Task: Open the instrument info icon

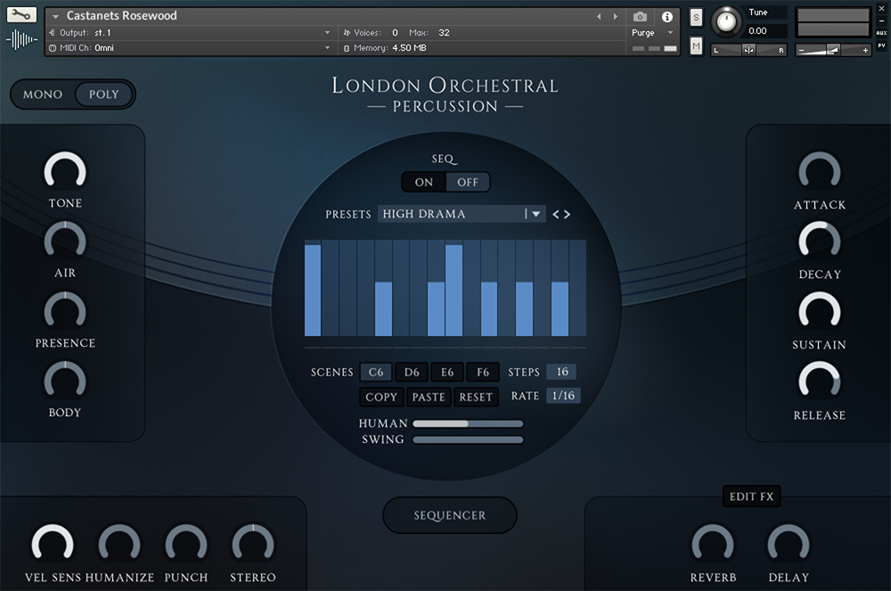Action: 667,16
